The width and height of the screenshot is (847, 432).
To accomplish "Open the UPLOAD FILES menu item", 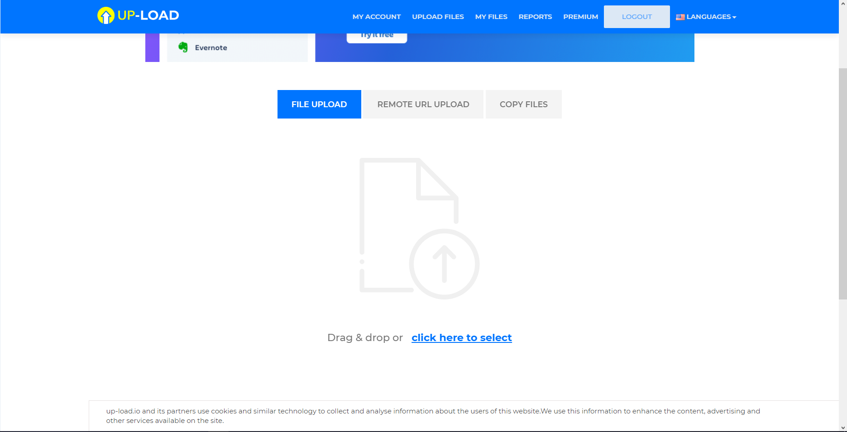I will (437, 17).
